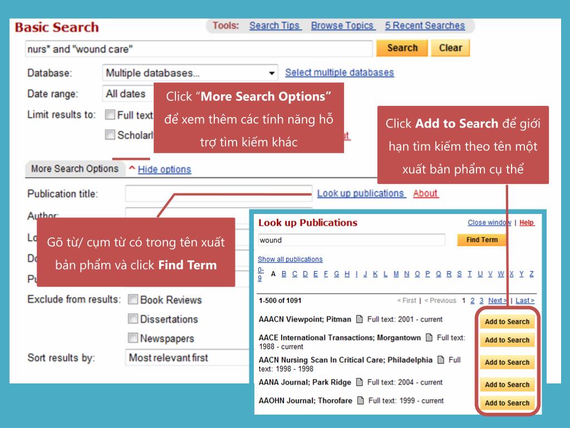The height and width of the screenshot is (428, 570).
Task: Jump to letter Z publications
Action: (532, 274)
